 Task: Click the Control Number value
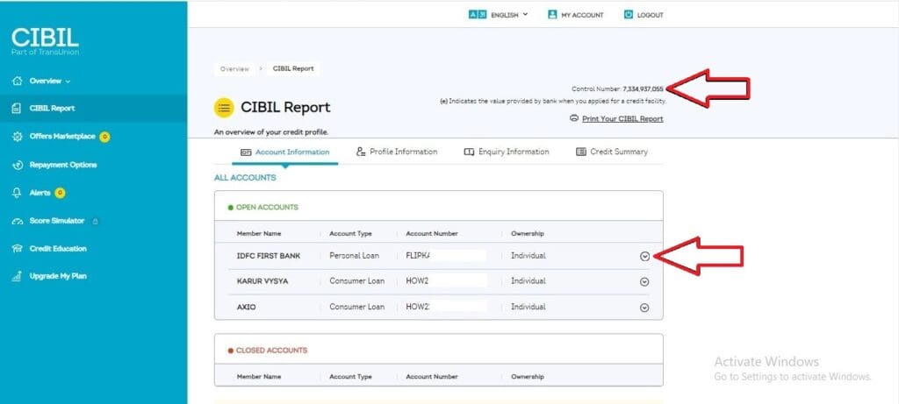click(x=643, y=89)
